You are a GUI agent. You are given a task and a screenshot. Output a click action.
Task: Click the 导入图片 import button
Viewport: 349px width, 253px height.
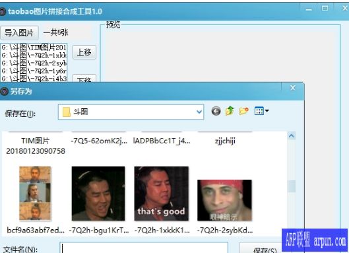click(19, 33)
